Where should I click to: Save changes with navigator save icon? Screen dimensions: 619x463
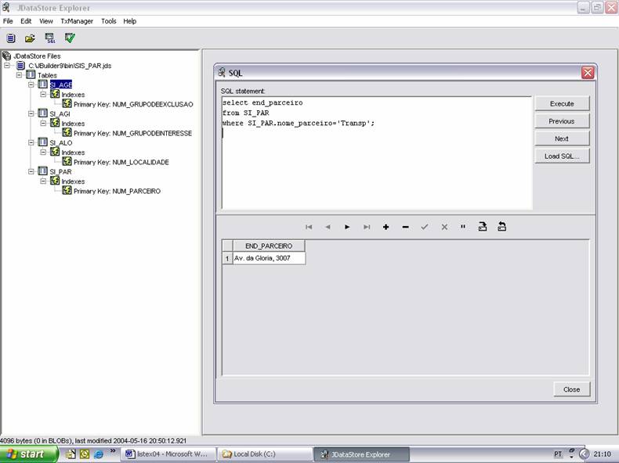tap(483, 227)
